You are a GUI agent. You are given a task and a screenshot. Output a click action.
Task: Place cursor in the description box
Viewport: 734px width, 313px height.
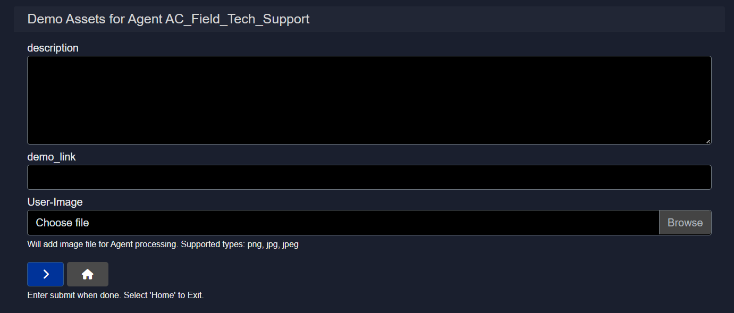(369, 100)
